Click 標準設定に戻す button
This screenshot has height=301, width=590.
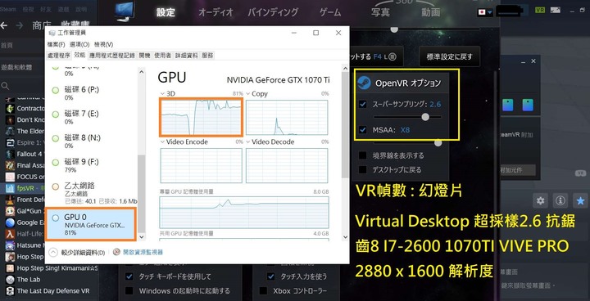point(450,57)
